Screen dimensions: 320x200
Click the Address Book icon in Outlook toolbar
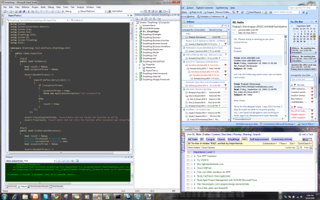pos(270,12)
